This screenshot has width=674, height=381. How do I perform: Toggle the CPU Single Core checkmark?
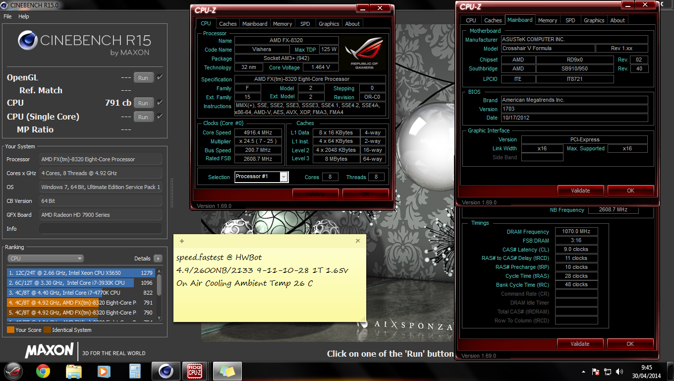[160, 117]
